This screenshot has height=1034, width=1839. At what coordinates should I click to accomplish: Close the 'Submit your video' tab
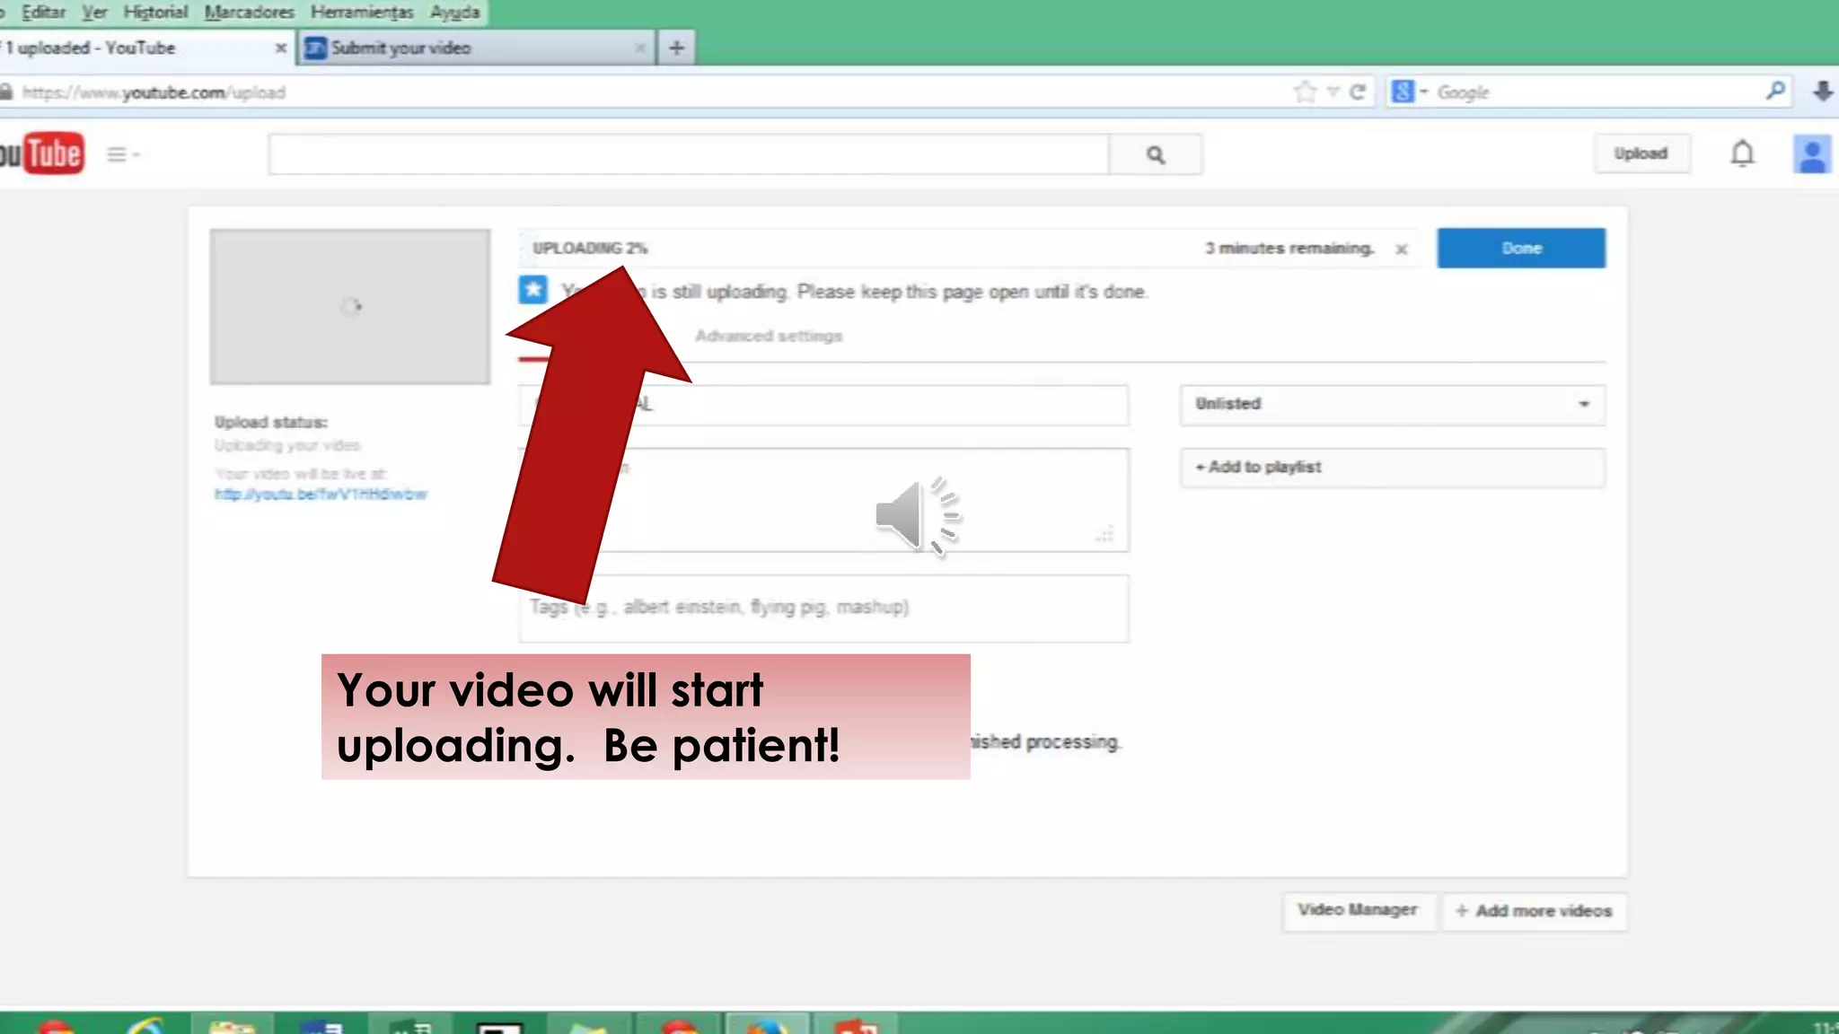point(640,48)
